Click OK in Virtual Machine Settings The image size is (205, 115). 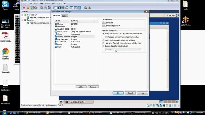pyautogui.click(x=118, y=93)
